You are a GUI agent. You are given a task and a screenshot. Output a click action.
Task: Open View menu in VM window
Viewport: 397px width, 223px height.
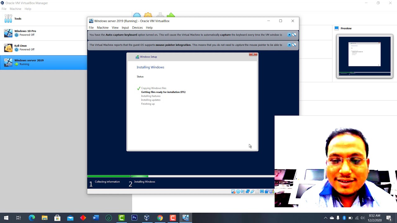point(115,28)
